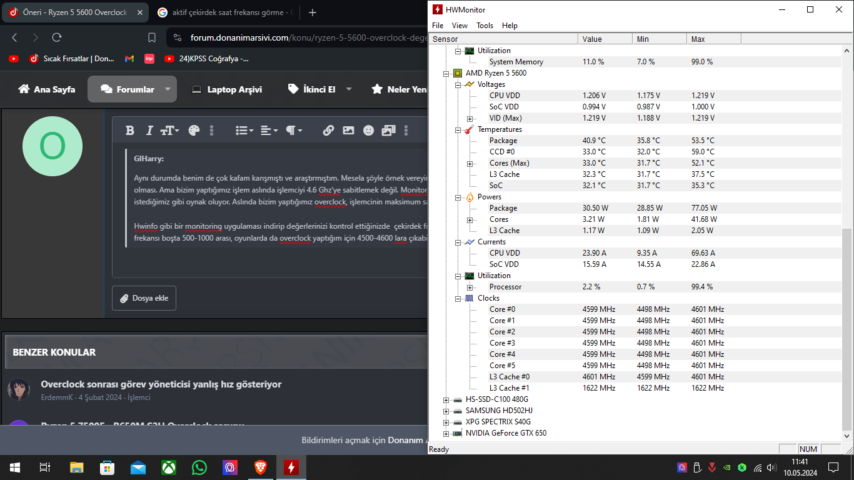
Task: Click the NVIDIA GeForce GTX 650 device icon
Action: (x=458, y=433)
